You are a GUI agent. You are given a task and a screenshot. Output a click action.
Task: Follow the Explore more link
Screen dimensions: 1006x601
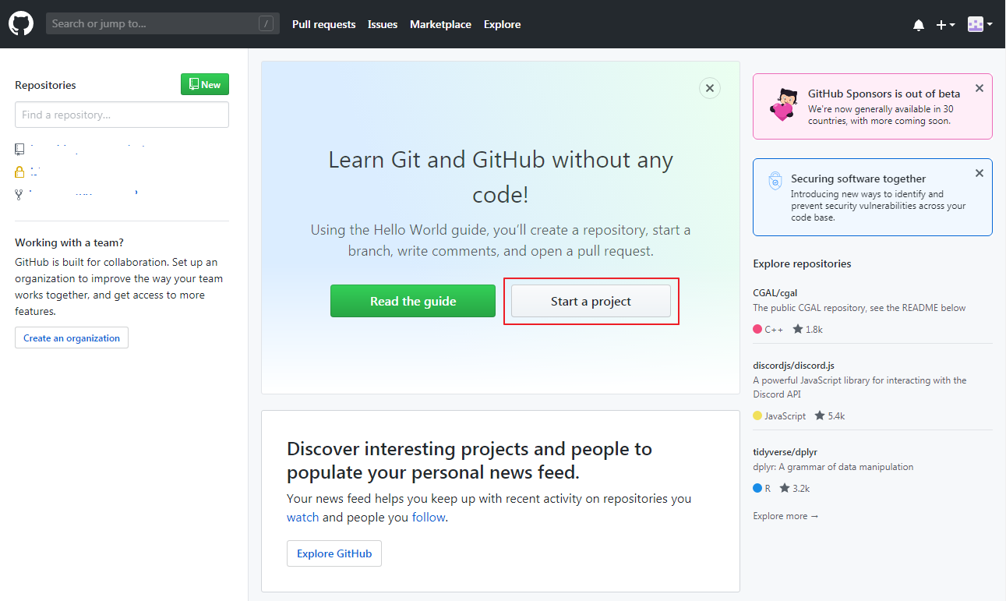click(x=785, y=516)
